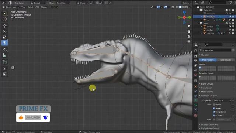
Task: Disable the In Front checkbox
Action: [x=214, y=115]
